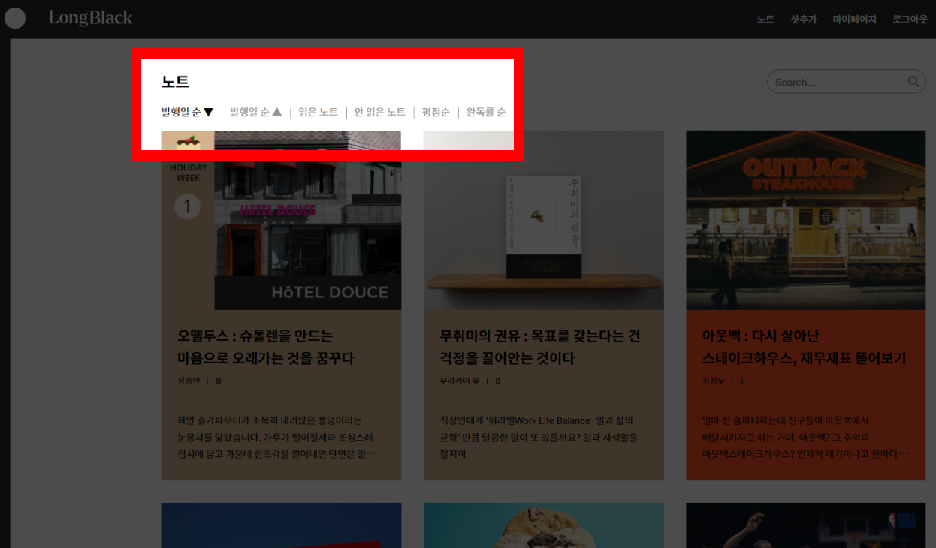Sort notes by 평점순
This screenshot has height=548, width=936.
coord(436,112)
